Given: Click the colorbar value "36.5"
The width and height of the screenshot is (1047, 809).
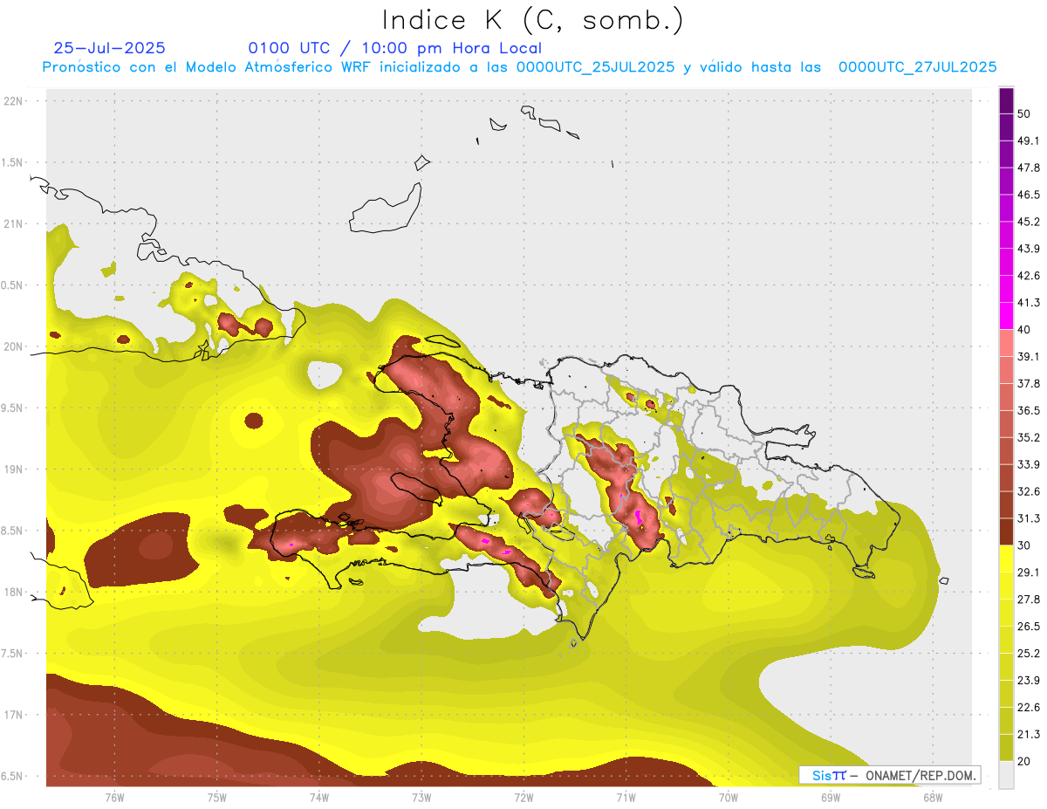Looking at the screenshot, I should (x=1029, y=410).
